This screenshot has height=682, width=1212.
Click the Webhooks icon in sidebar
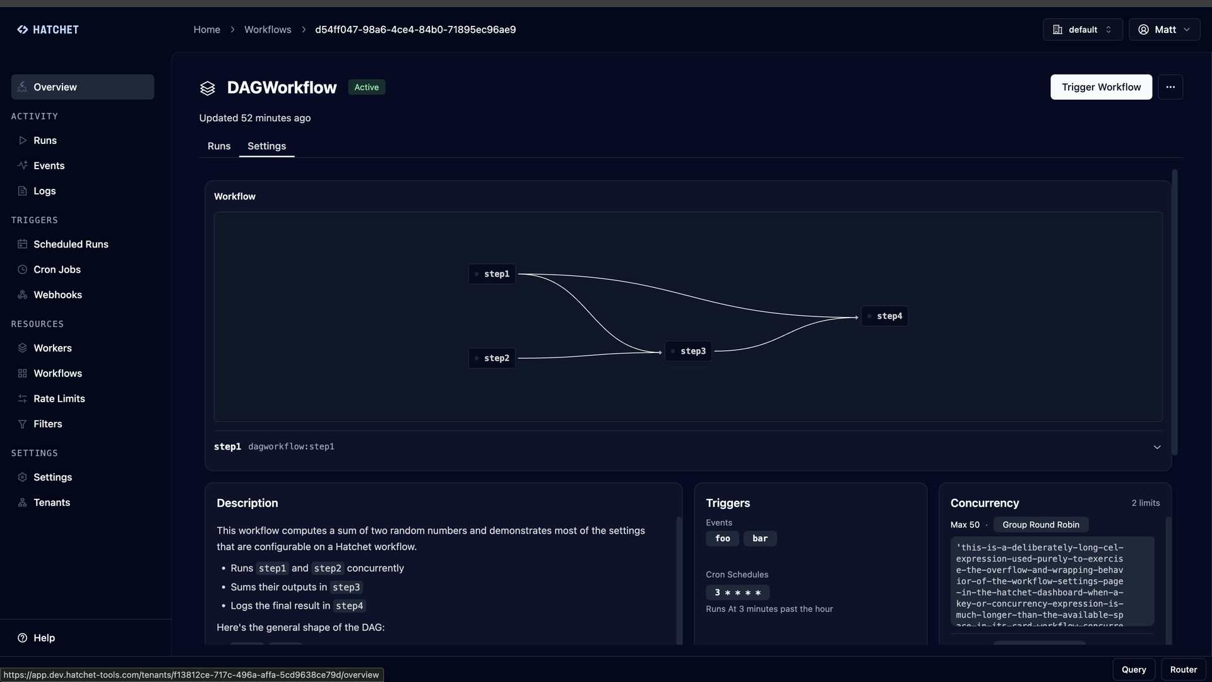pyautogui.click(x=23, y=295)
